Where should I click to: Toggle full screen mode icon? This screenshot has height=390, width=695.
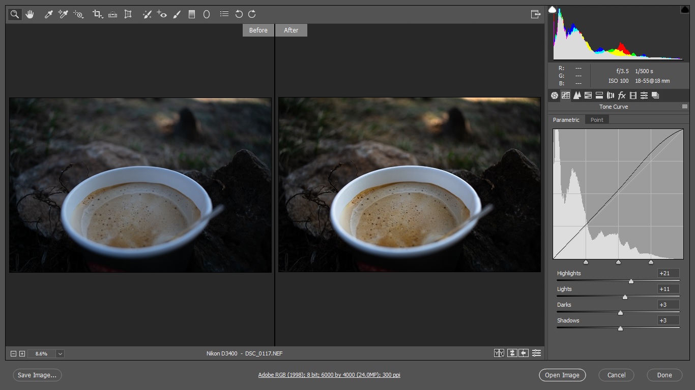[535, 14]
